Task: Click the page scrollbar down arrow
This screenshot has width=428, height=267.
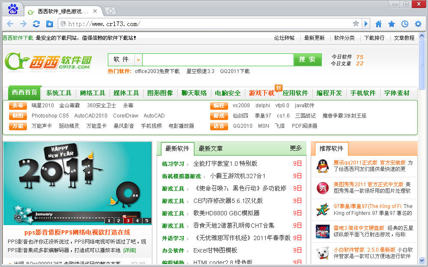Action: point(422,260)
